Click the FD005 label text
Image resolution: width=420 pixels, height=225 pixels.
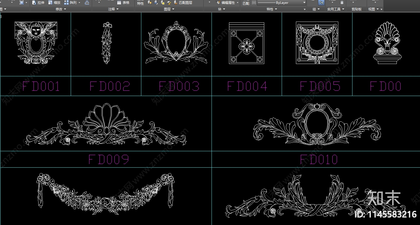click(320, 86)
